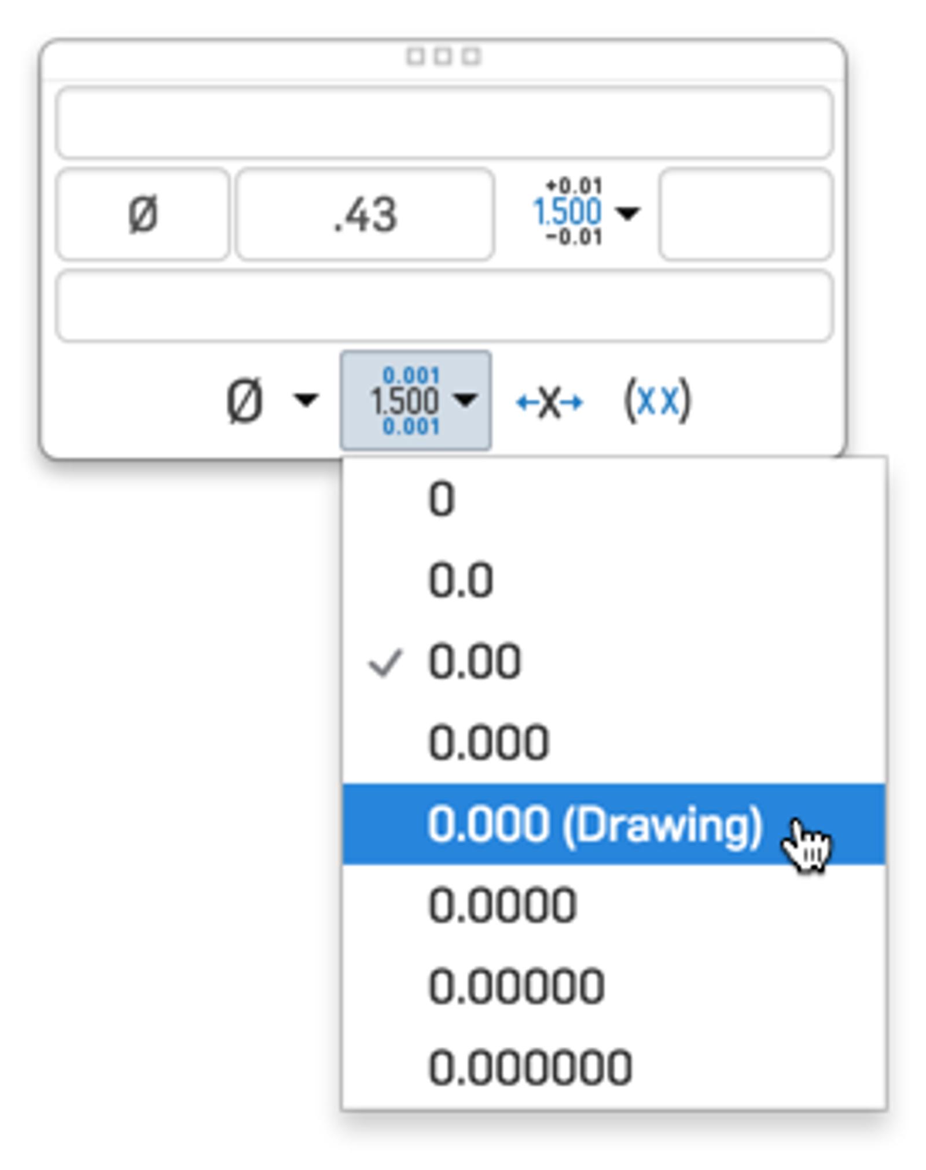Screen dimensions: 926x1170
Task: Open the precision 1.500 dropdown
Action: (x=416, y=400)
